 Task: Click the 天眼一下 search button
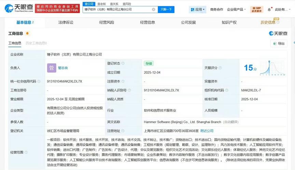pos(166,10)
